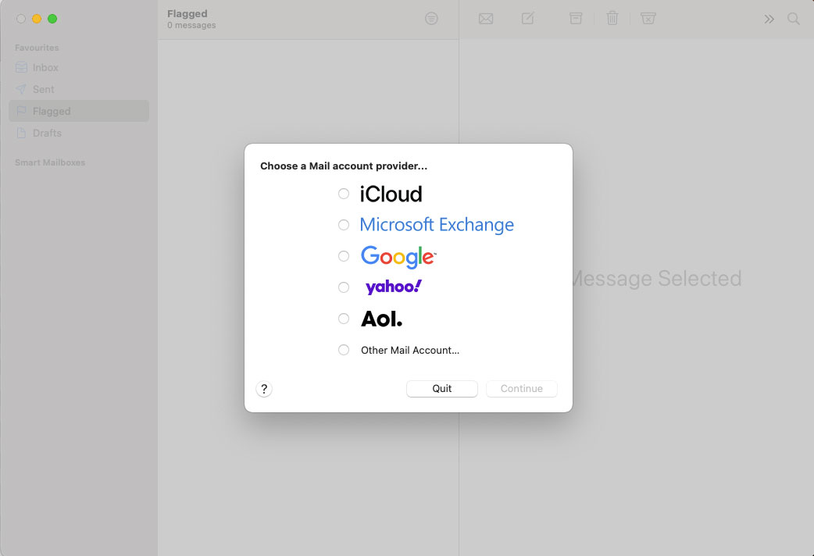Click the yahoo! logo

pyautogui.click(x=394, y=287)
